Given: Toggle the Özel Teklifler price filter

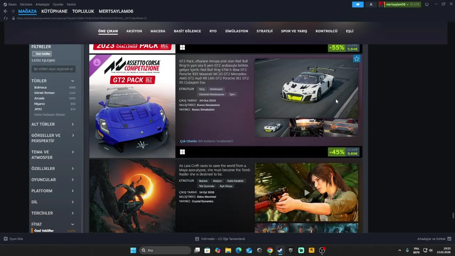Looking at the screenshot, I should pos(53,231).
